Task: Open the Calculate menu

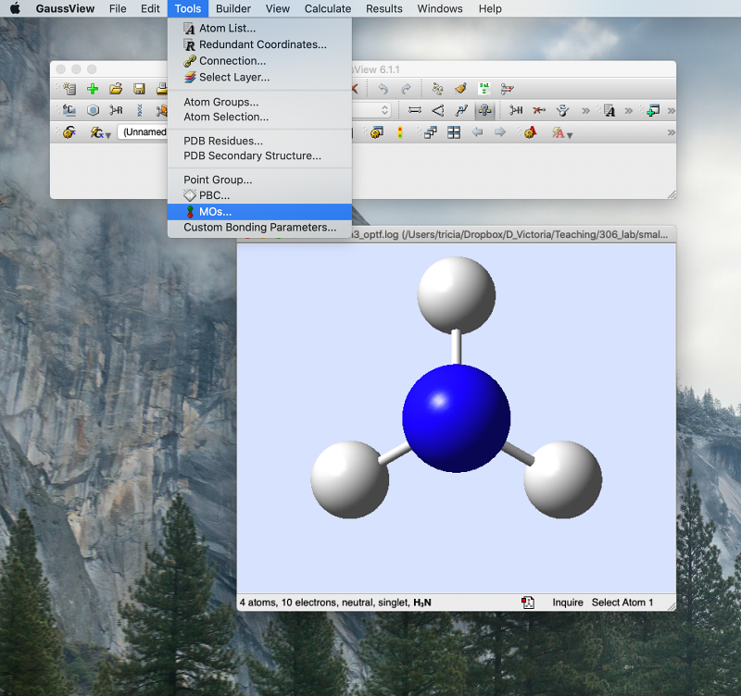Action: pyautogui.click(x=328, y=8)
